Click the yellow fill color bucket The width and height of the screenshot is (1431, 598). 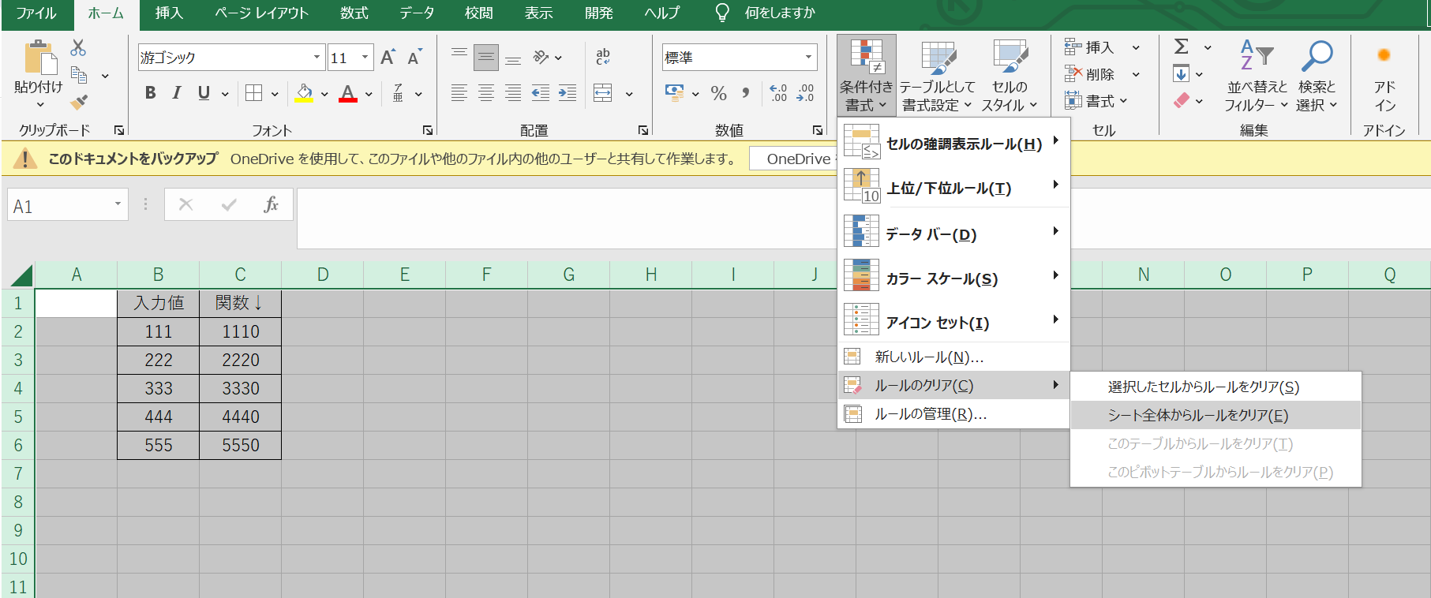coord(304,93)
